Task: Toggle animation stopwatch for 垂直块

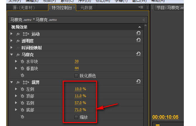Action: click(22, 68)
